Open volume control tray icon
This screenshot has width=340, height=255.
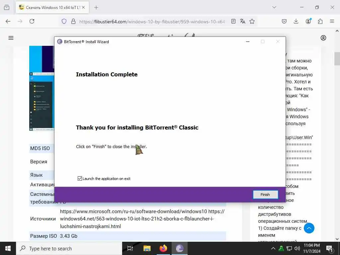[x=297, y=248]
